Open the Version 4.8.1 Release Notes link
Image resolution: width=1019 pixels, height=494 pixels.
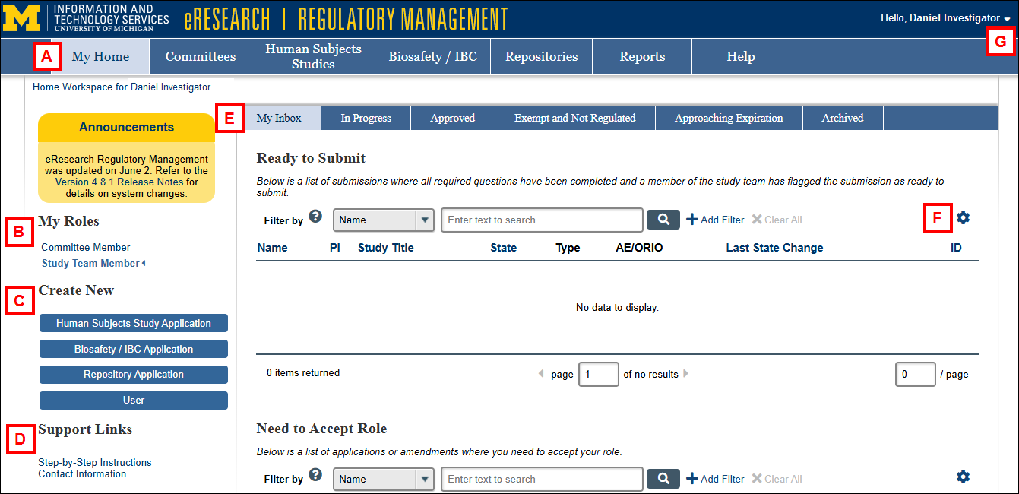pyautogui.click(x=119, y=182)
